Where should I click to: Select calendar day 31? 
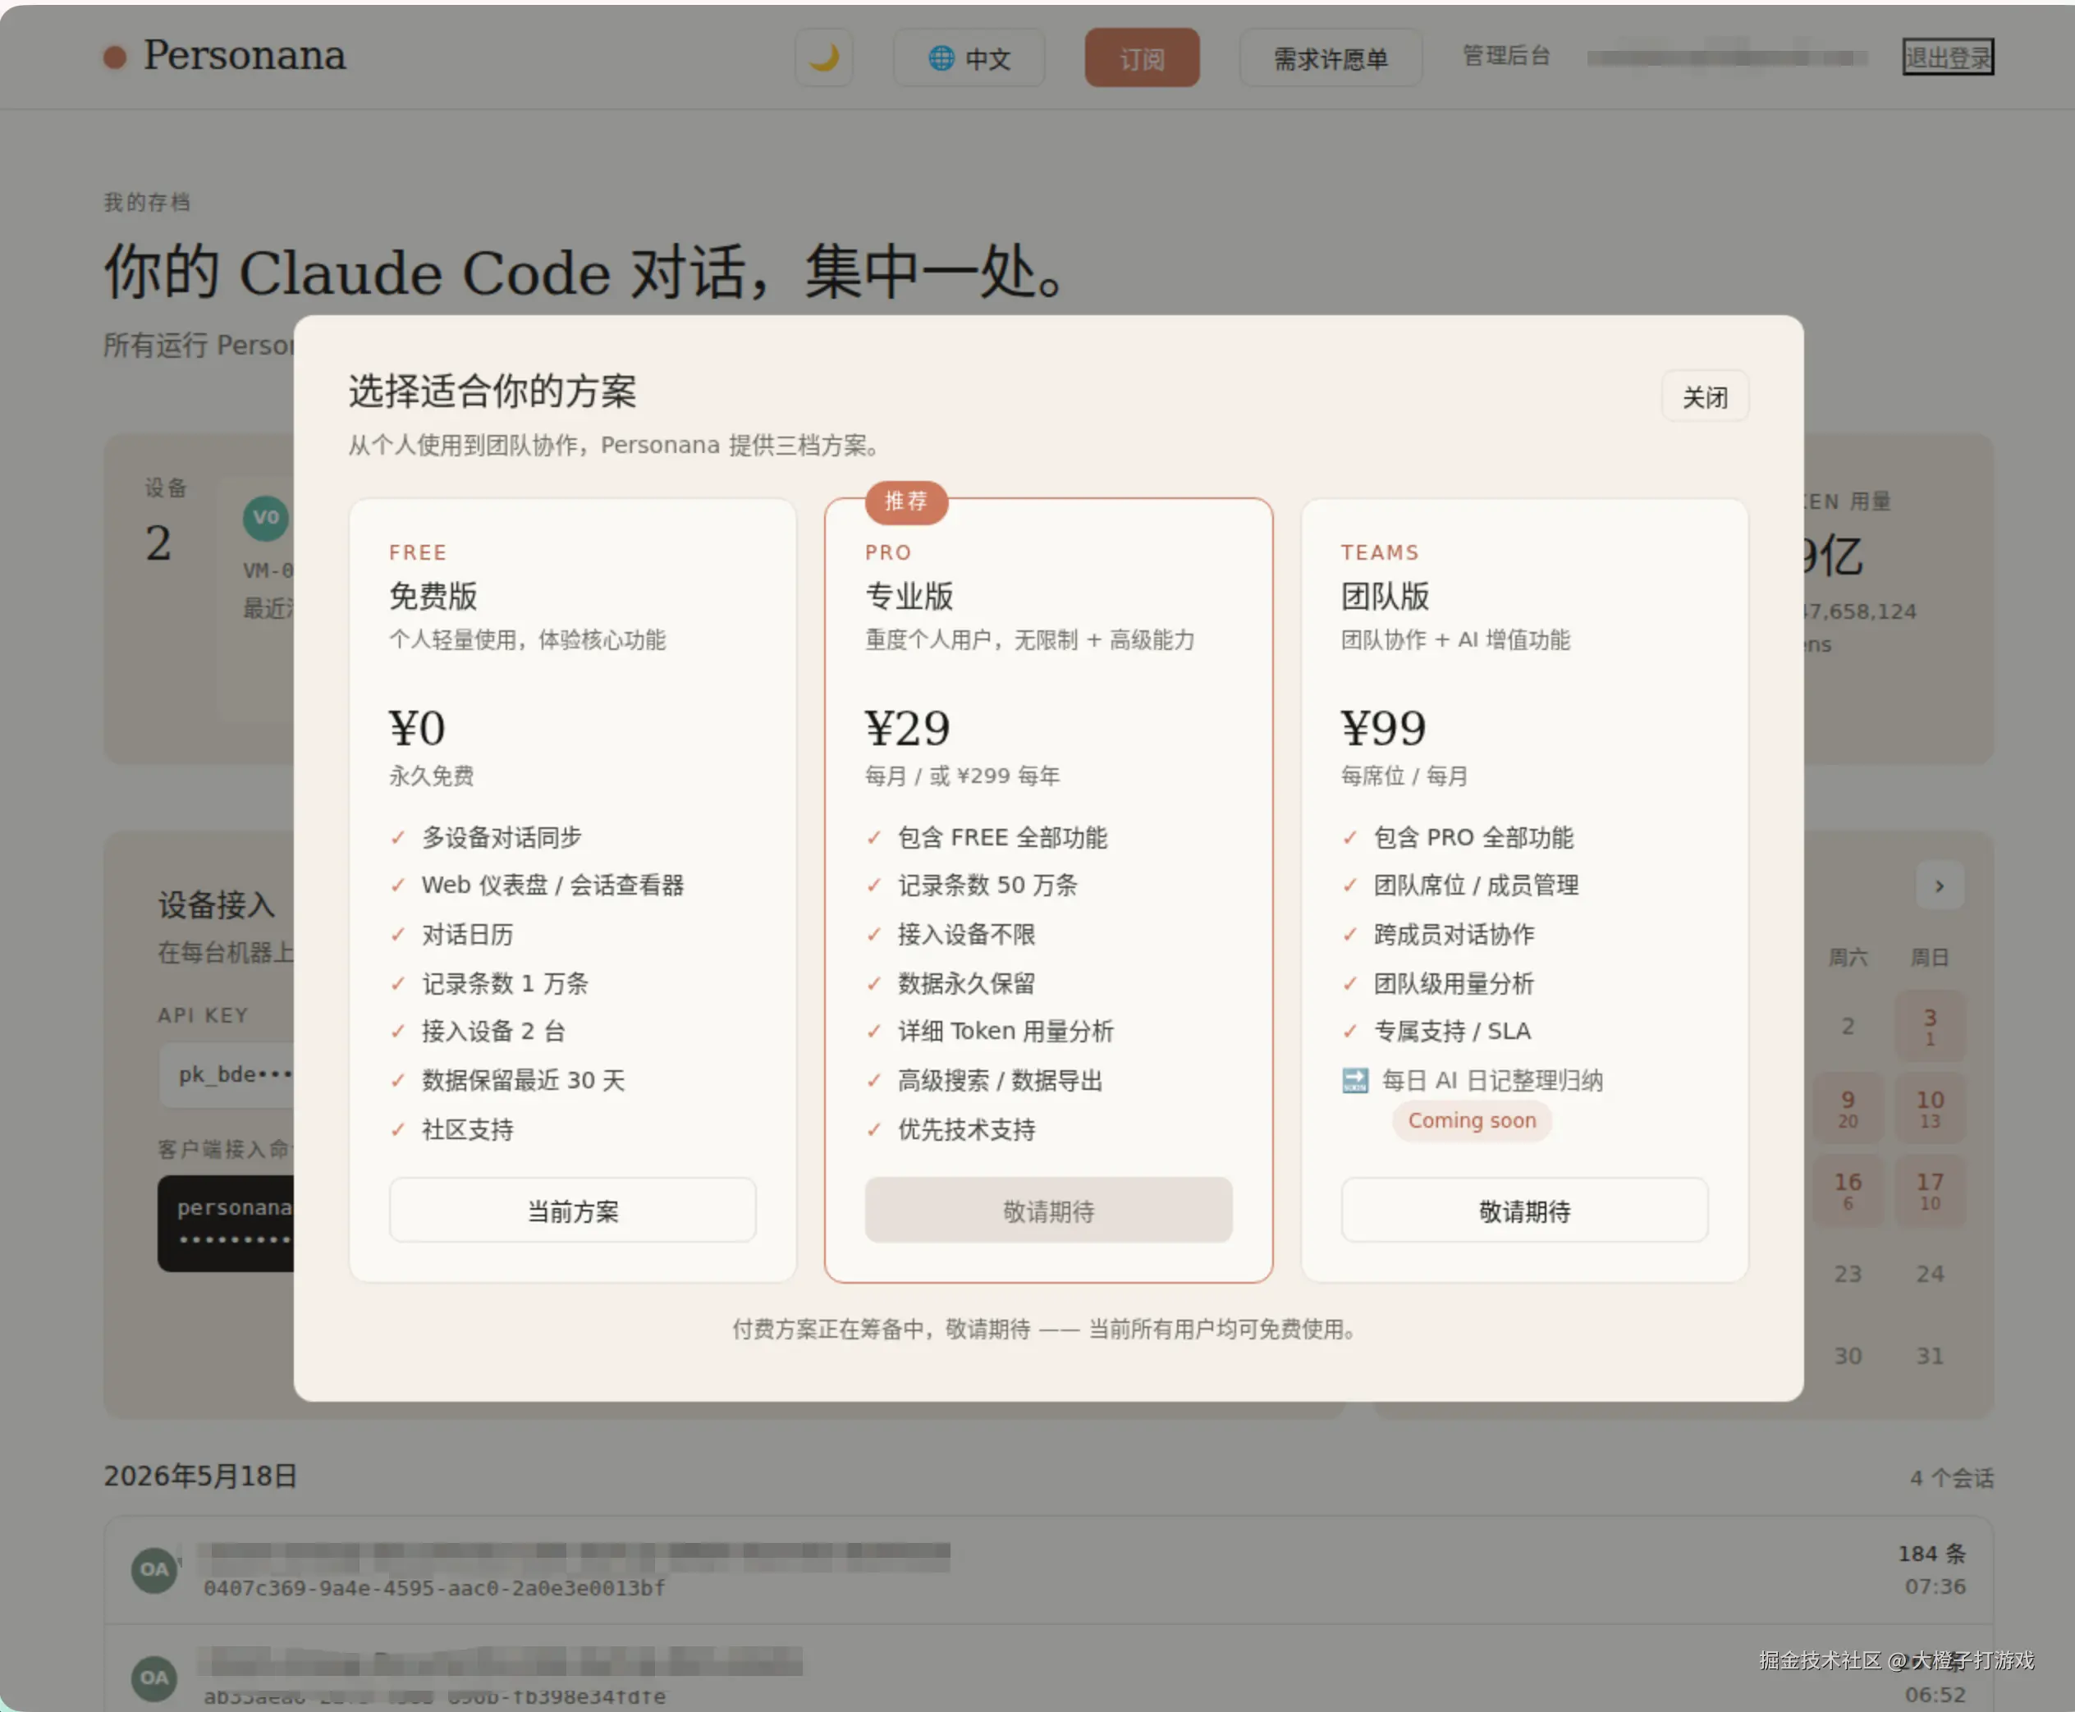pos(1930,1356)
